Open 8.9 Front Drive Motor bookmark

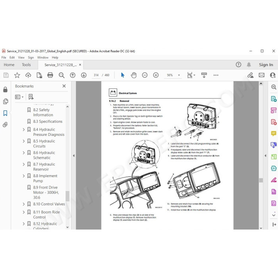[x=46, y=192]
